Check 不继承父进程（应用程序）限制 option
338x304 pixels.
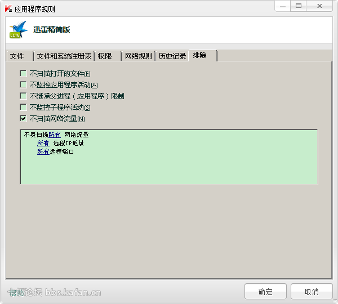point(23,96)
